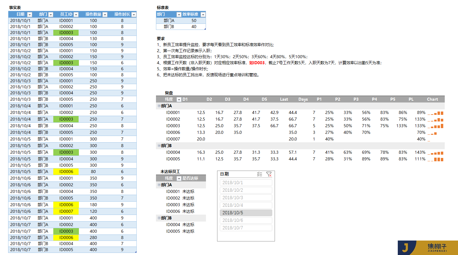The image size is (458, 255).
Task: Select 2018/10/6 in the 日期 slicer
Action: coord(246,220)
